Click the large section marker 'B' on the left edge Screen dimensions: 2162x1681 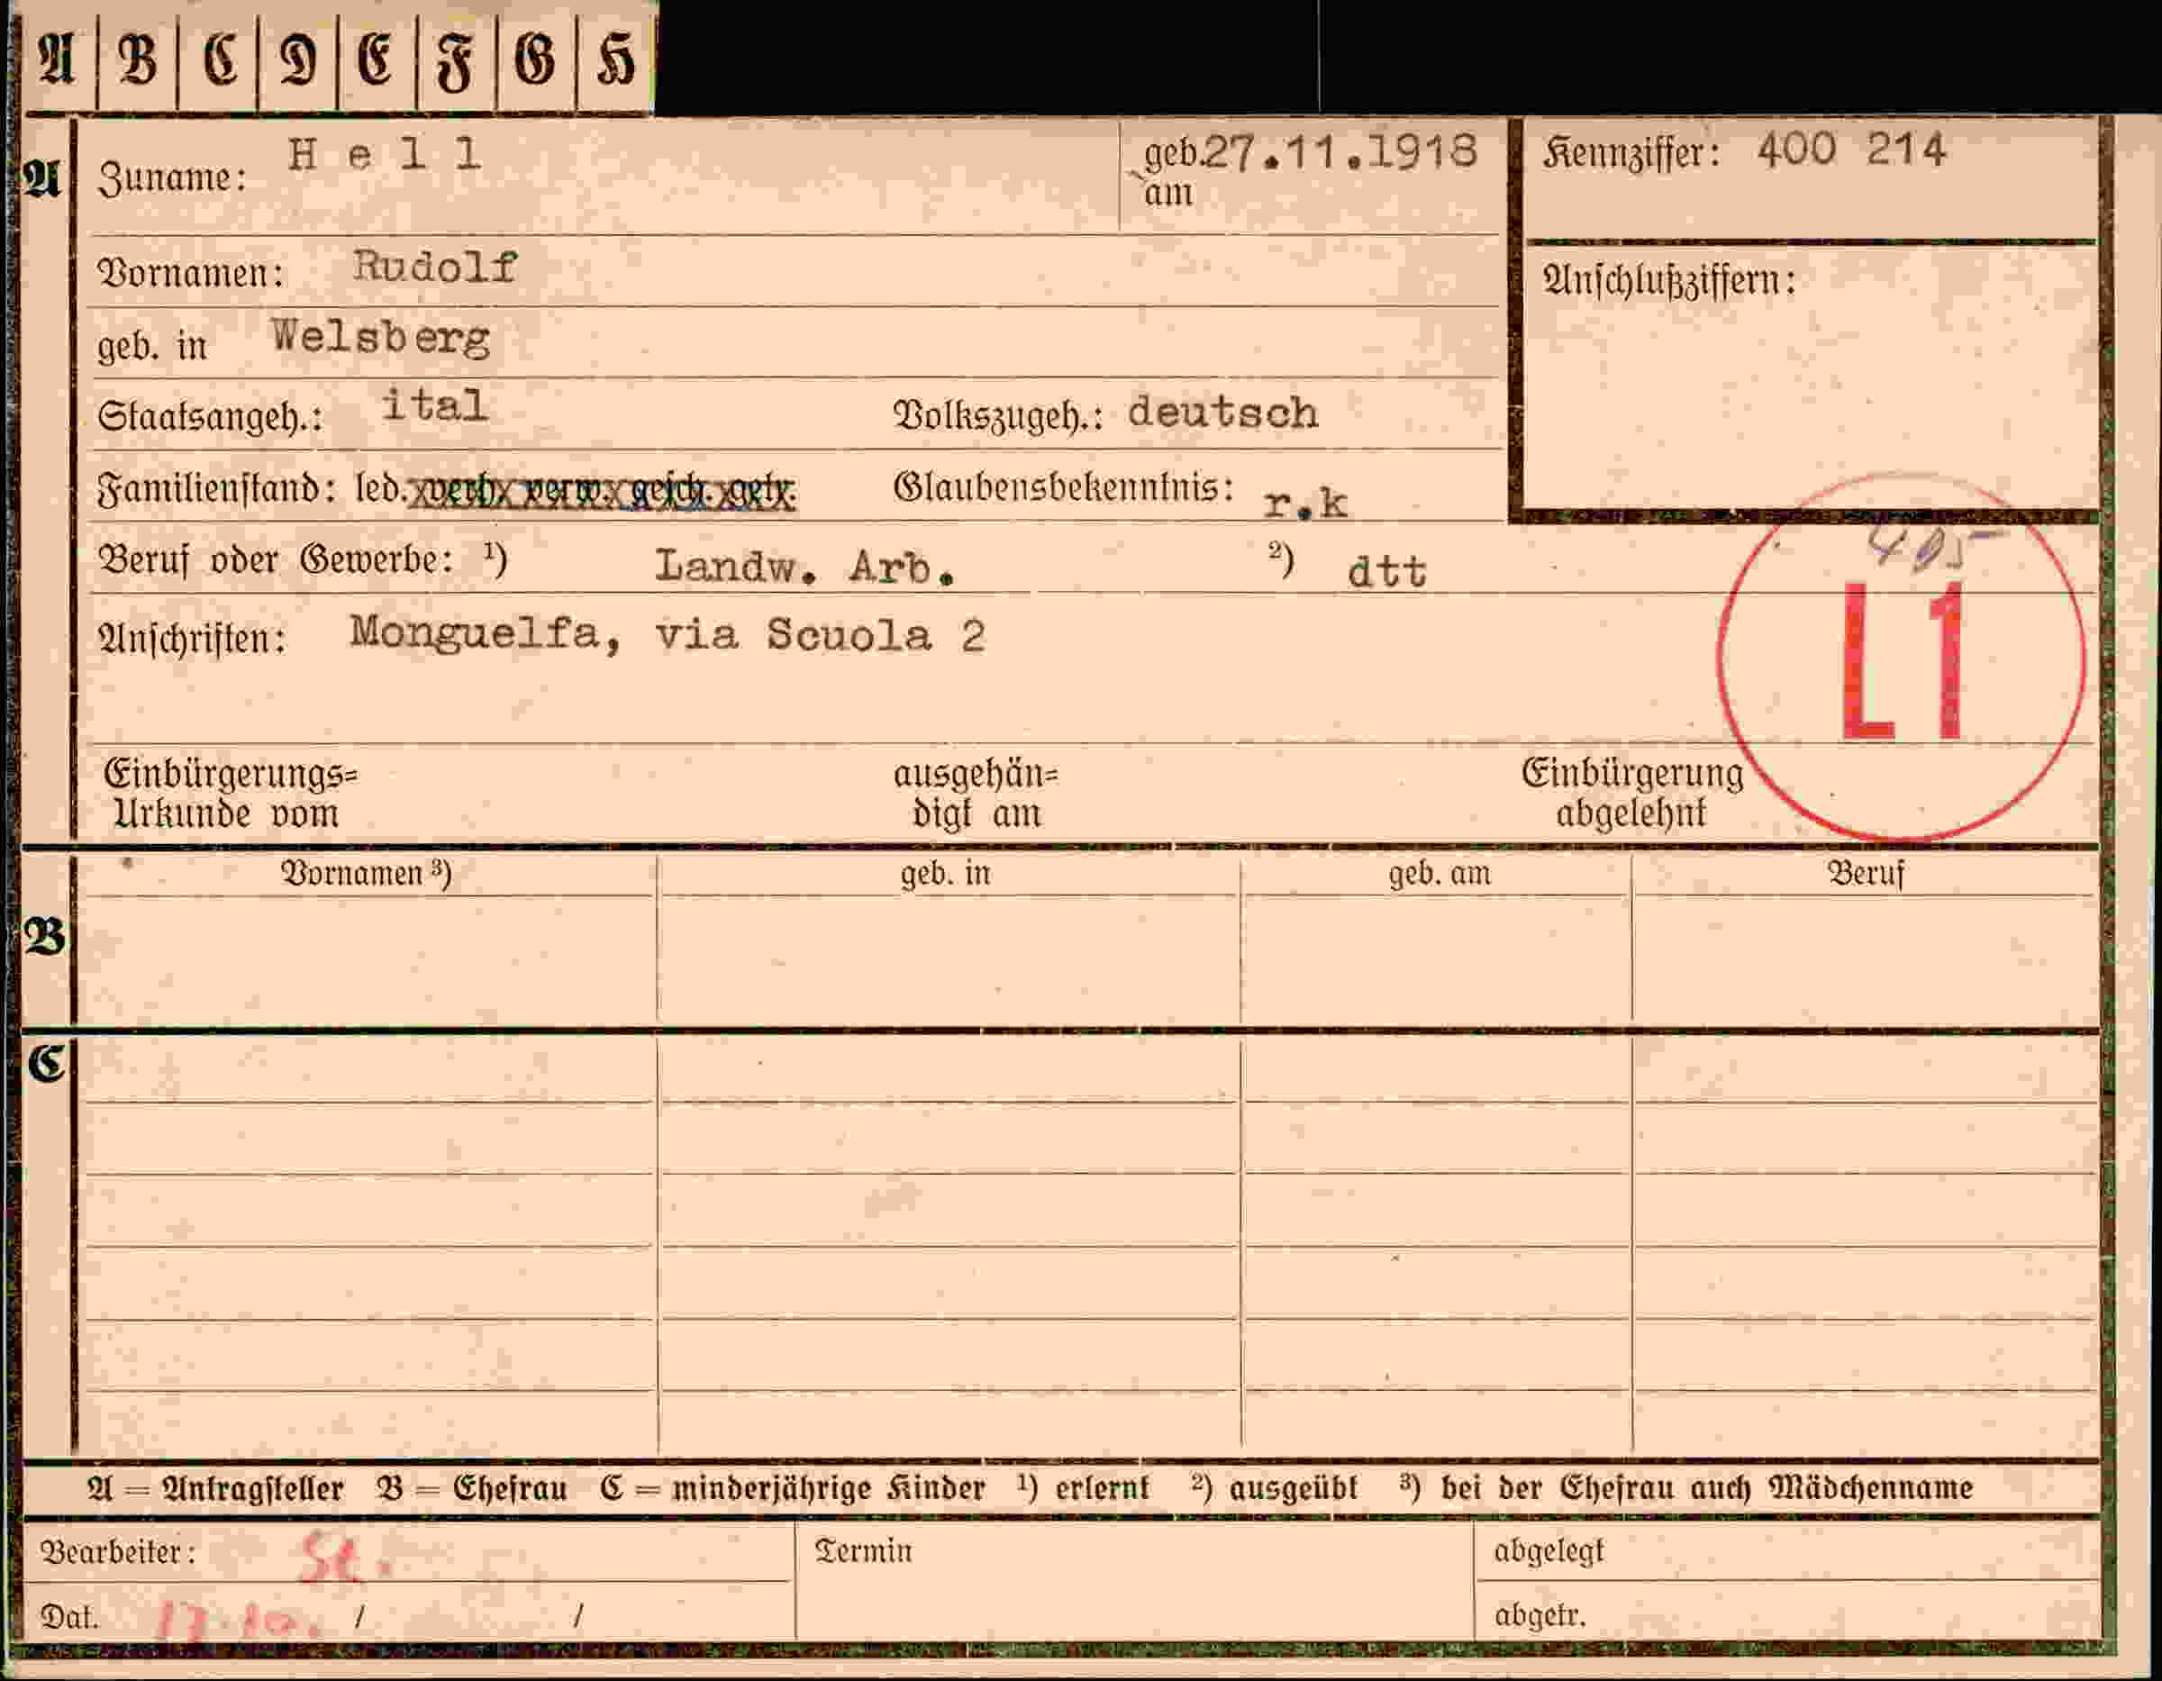[x=46, y=937]
